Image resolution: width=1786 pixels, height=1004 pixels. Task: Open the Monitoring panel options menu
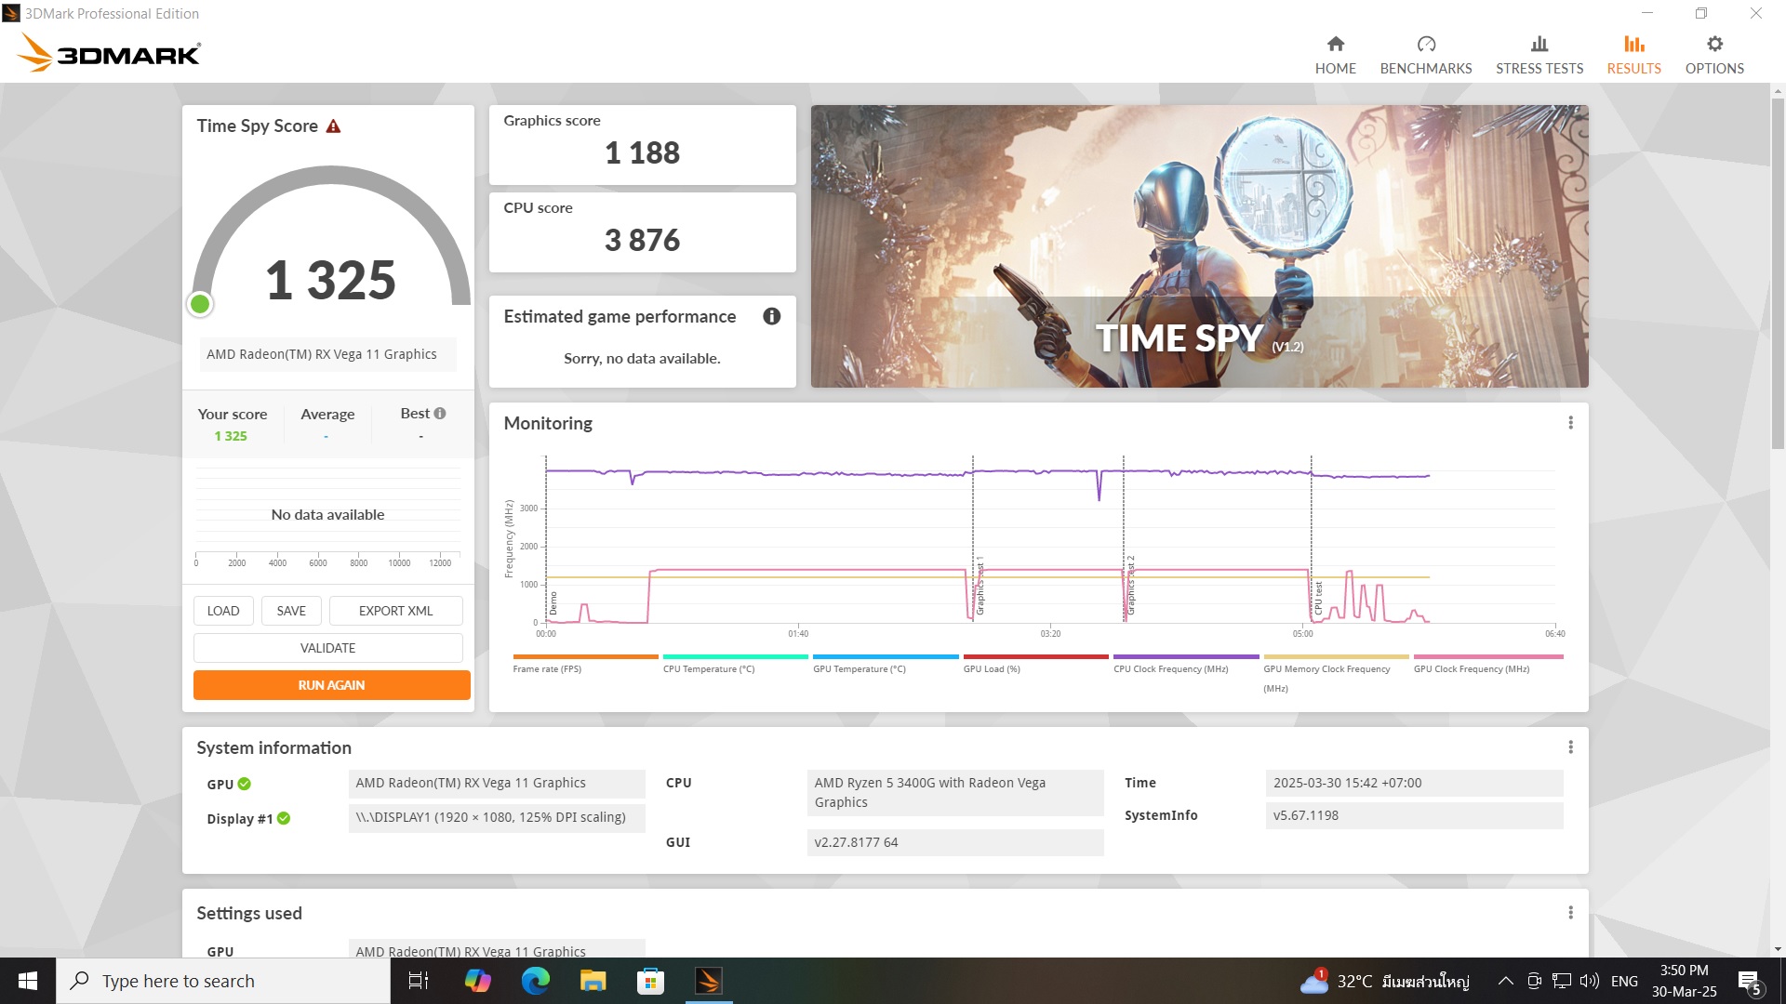pyautogui.click(x=1570, y=423)
